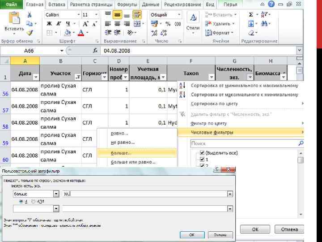Viewport: 322px width, 242px height.
Task: Switch to the Формулы tab
Action: (127, 4)
